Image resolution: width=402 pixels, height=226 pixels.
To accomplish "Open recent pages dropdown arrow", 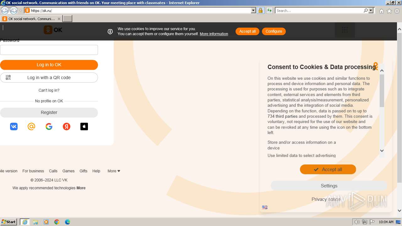I will pyautogui.click(x=20, y=11).
